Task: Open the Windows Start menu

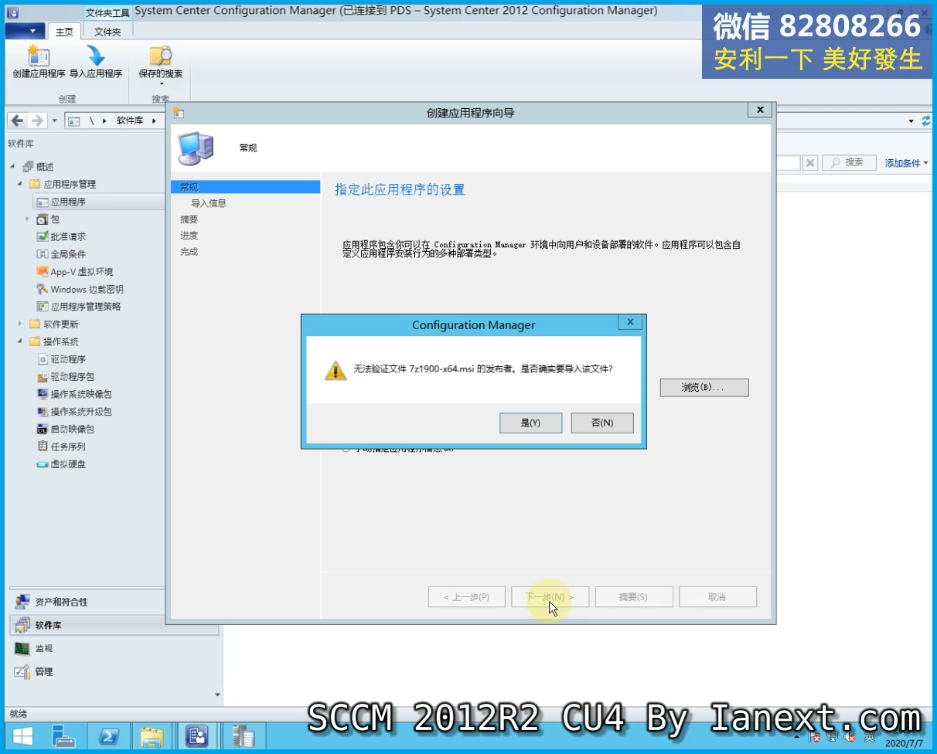Action: [x=22, y=736]
